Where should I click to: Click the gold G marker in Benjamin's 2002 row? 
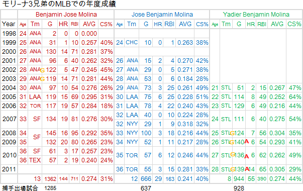pos(42,70)
